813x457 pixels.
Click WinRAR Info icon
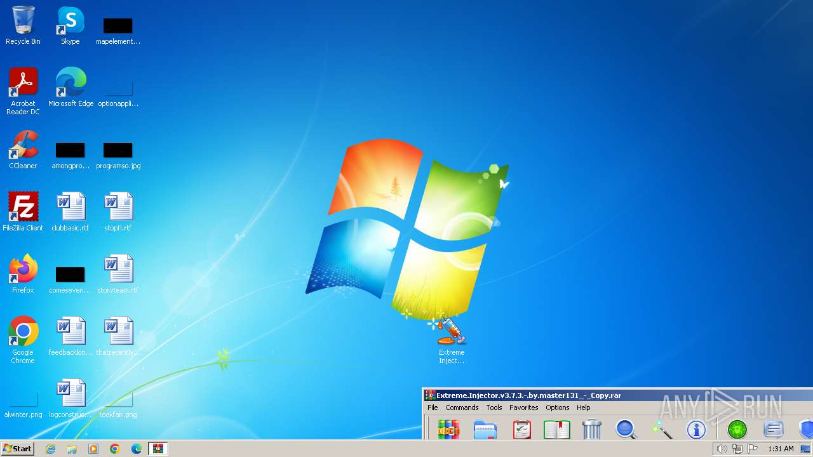point(696,430)
